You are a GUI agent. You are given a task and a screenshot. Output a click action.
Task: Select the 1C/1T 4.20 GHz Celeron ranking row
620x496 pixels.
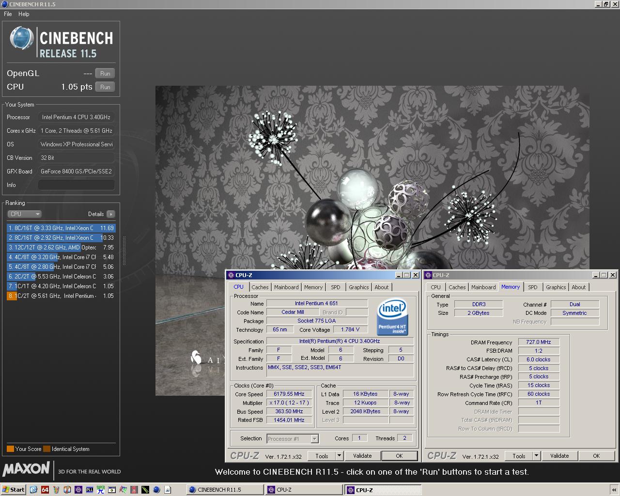tap(61, 286)
